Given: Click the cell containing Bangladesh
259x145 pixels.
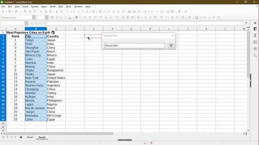Looking at the screenshot, I should [56, 70].
